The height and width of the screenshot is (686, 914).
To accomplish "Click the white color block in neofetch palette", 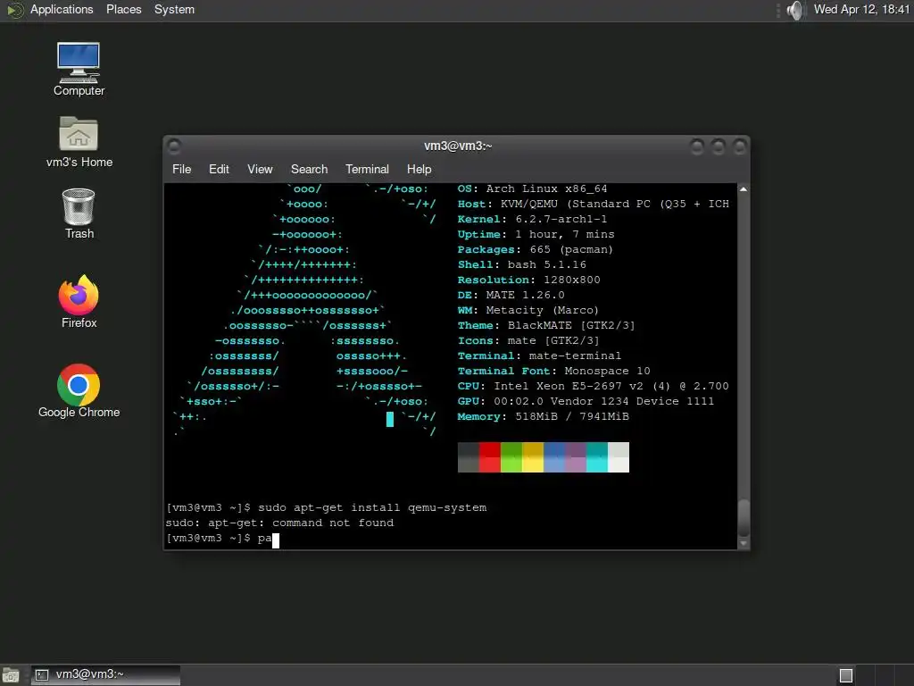I will coord(619,457).
